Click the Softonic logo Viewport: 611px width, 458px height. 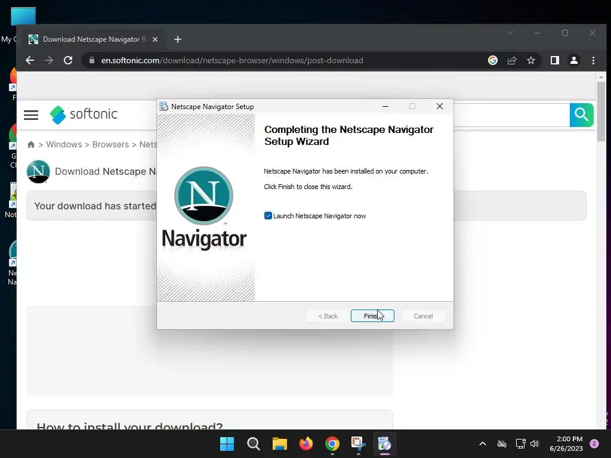84,114
